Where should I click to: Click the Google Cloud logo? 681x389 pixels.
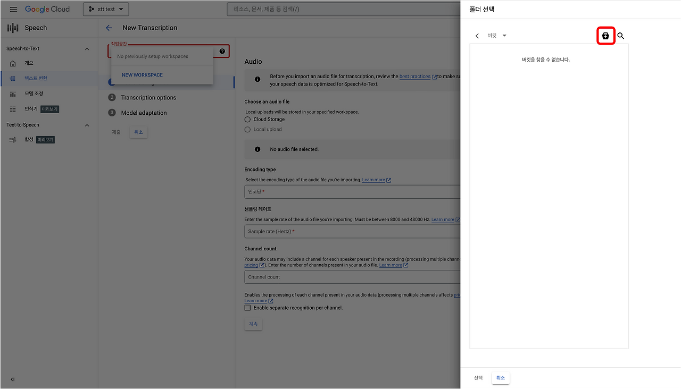pos(47,9)
